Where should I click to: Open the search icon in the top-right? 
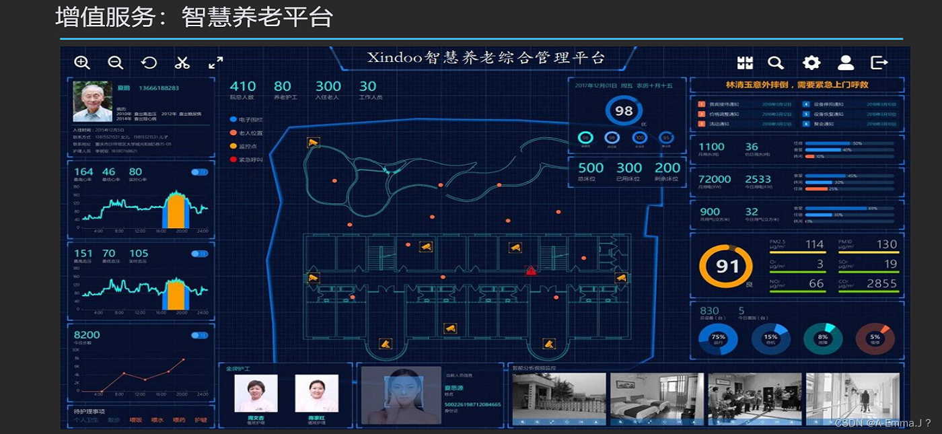pos(776,62)
